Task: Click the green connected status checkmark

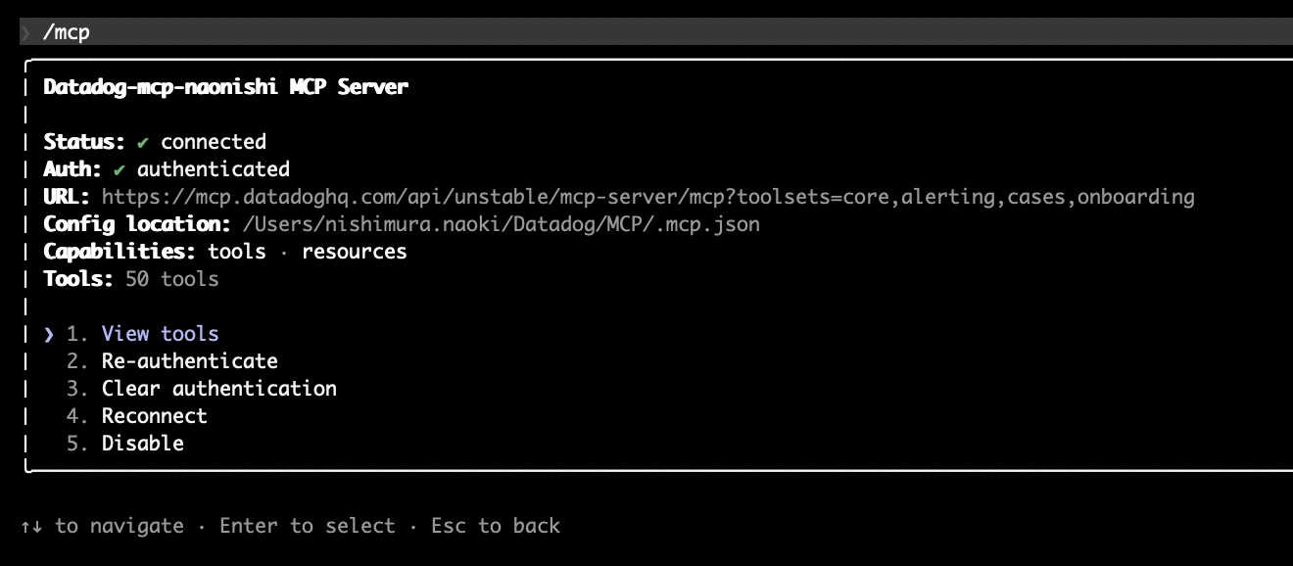Action: point(144,141)
